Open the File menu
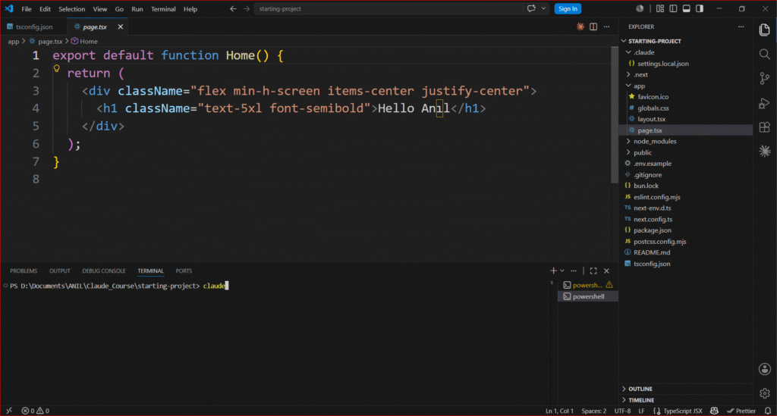777x416 pixels. click(27, 8)
